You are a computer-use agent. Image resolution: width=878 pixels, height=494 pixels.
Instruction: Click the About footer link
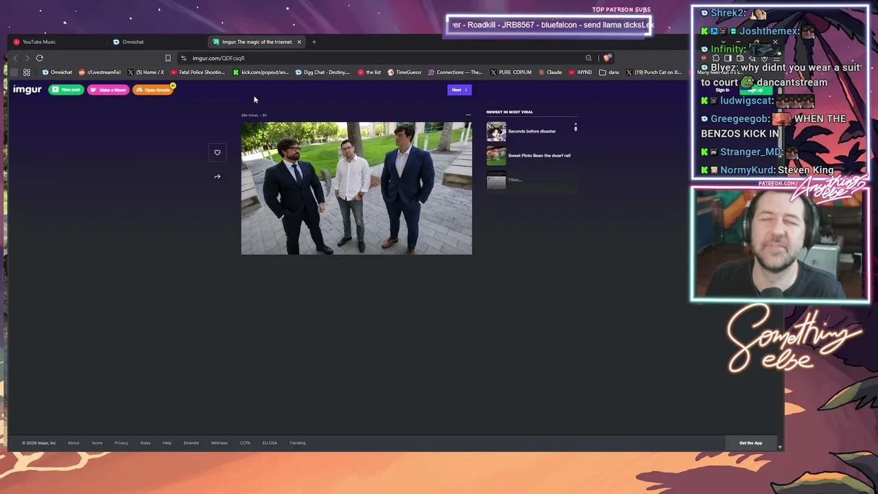pos(73,443)
